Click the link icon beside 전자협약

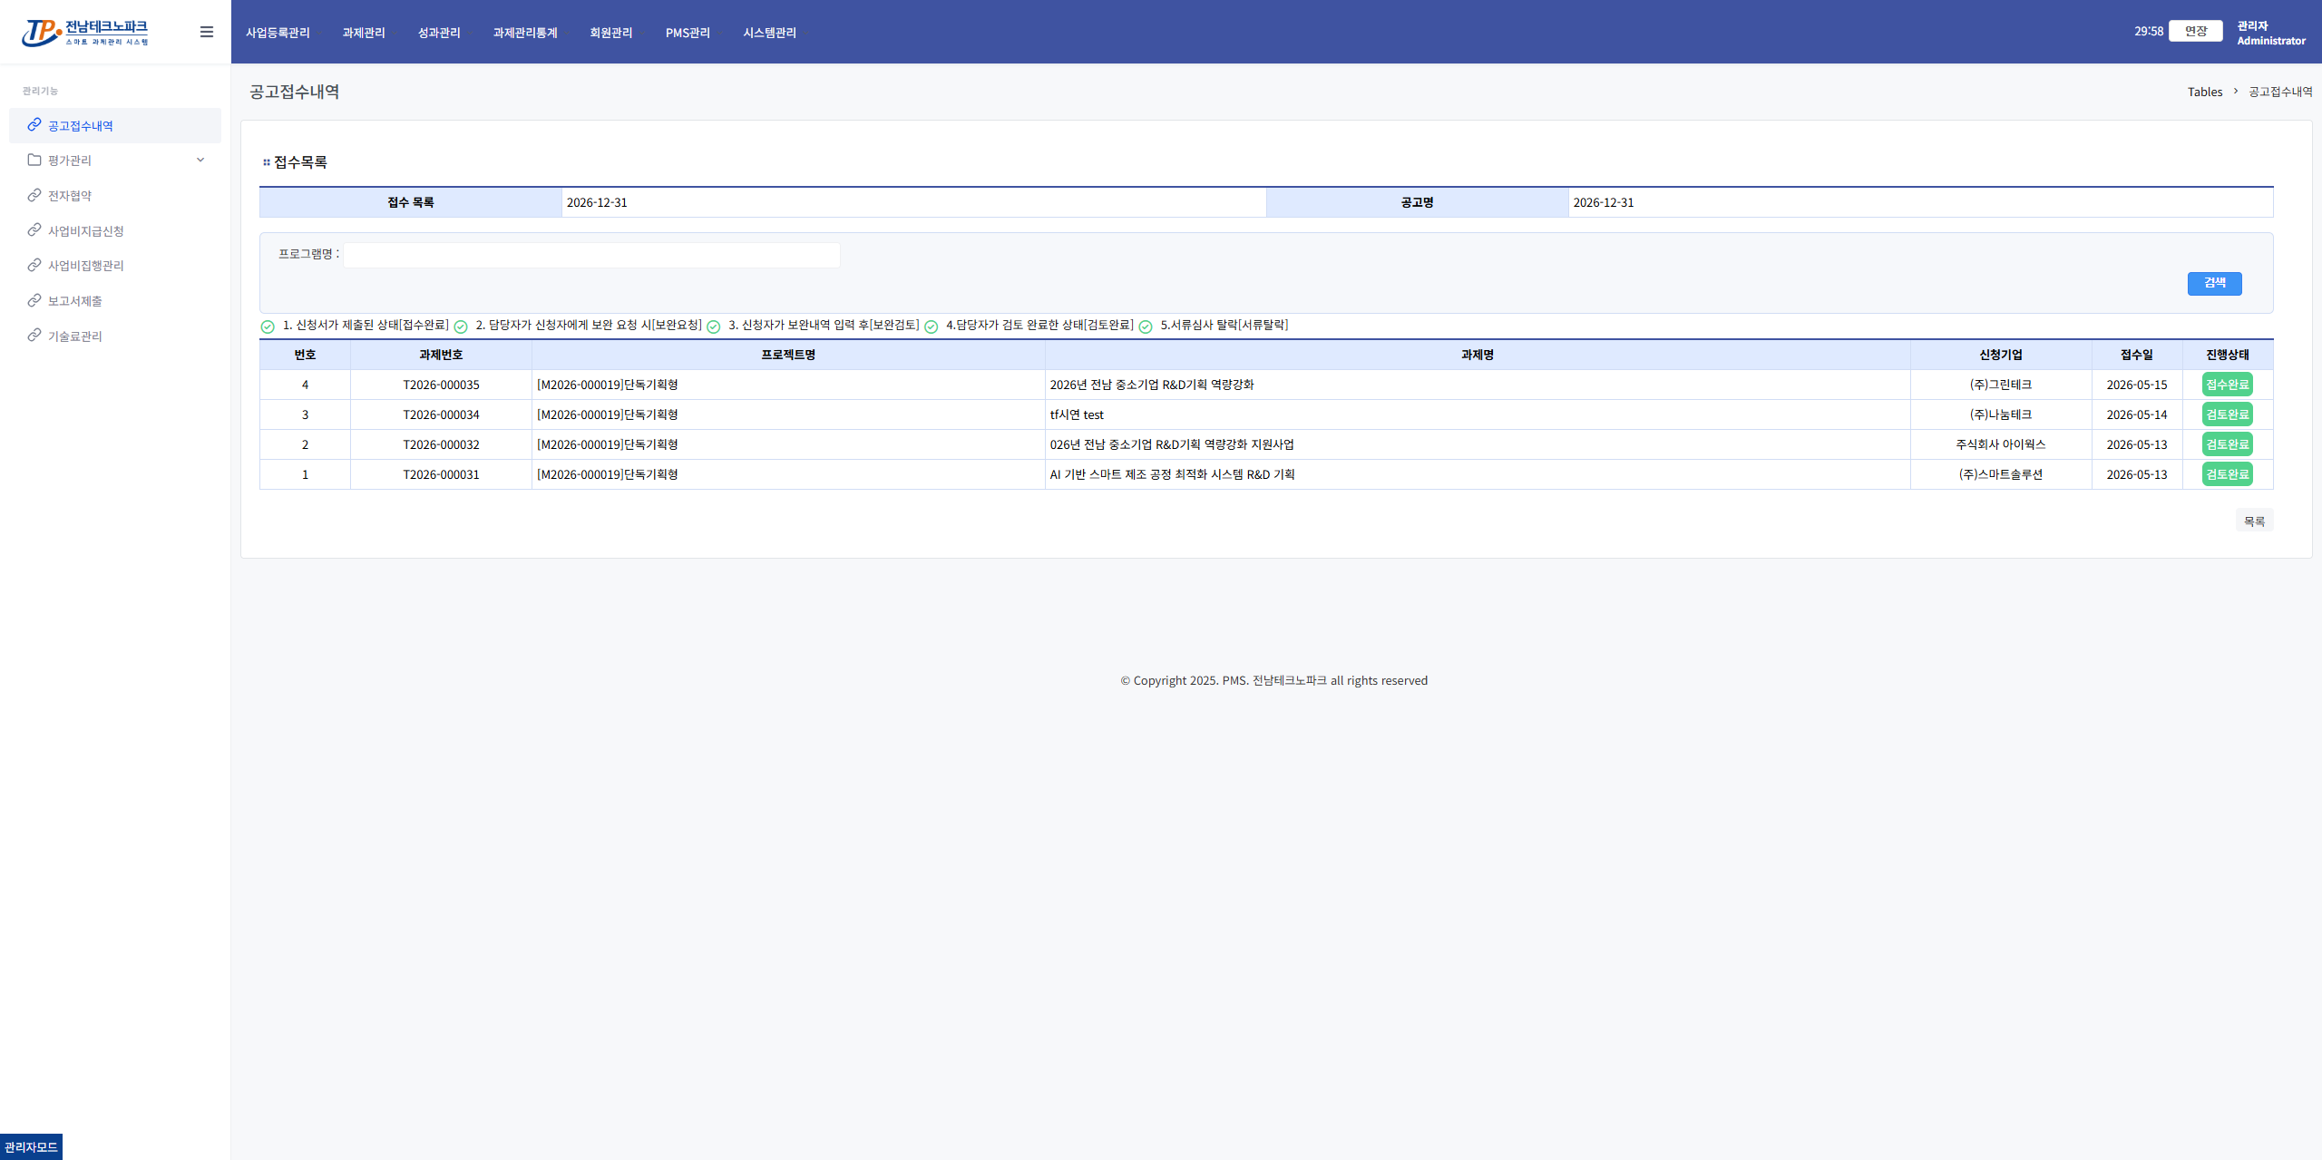coord(34,195)
